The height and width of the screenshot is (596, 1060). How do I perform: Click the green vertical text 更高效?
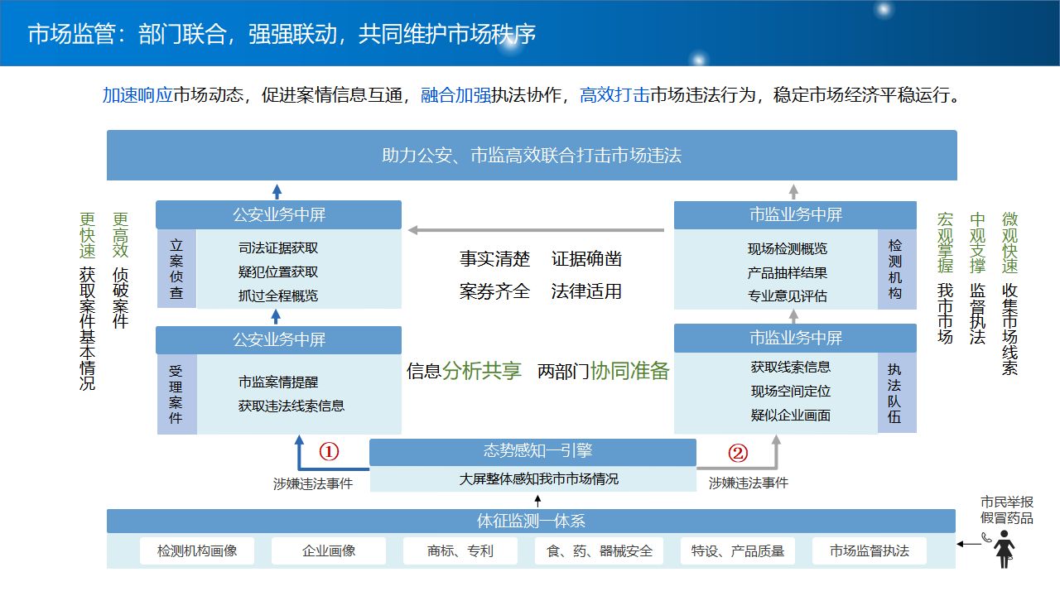[x=121, y=236]
